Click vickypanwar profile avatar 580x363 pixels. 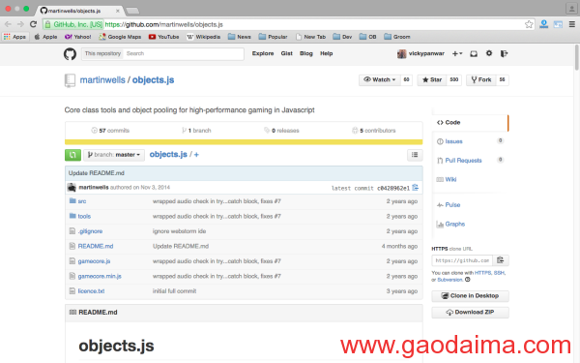[401, 53]
